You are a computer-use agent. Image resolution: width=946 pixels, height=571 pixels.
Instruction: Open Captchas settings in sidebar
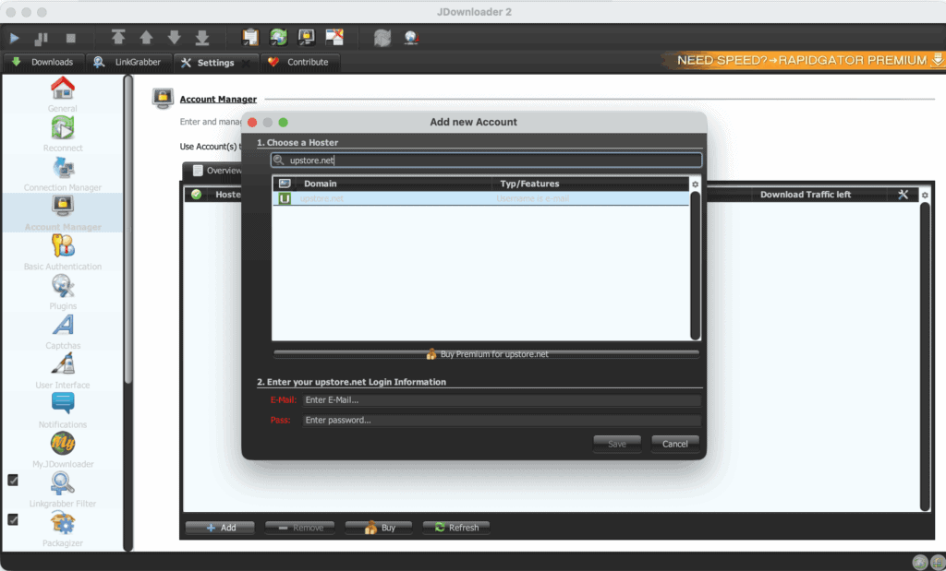point(63,332)
